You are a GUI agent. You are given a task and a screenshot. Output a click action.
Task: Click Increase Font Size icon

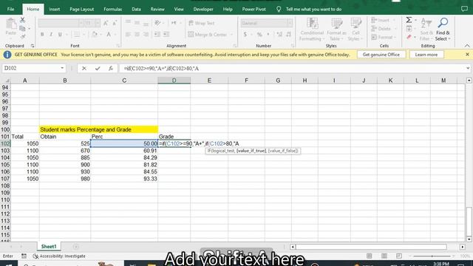[106, 23]
